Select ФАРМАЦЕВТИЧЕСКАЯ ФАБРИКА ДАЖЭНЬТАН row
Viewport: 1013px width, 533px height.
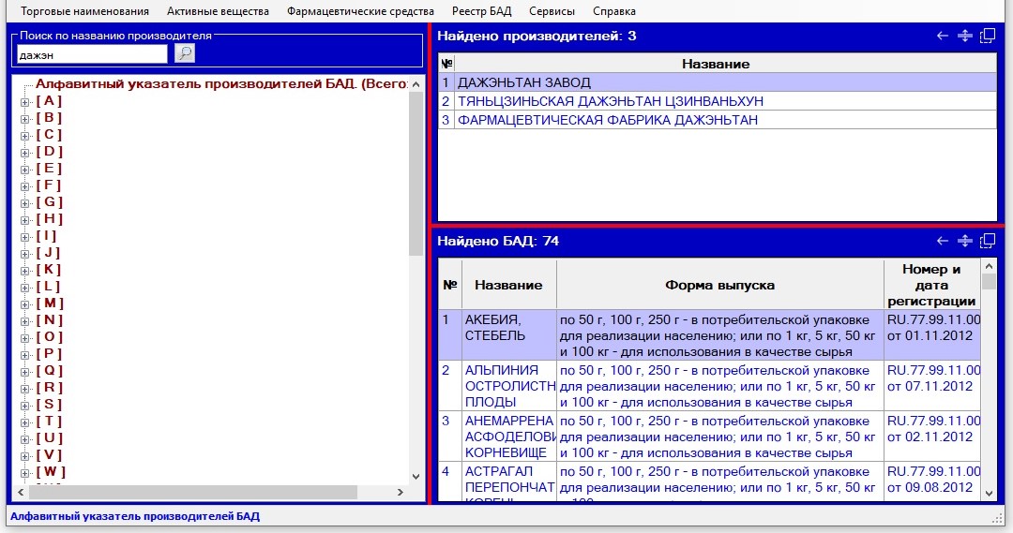coord(608,120)
